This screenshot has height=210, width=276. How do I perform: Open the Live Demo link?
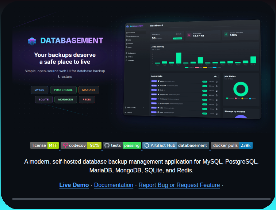(74, 185)
